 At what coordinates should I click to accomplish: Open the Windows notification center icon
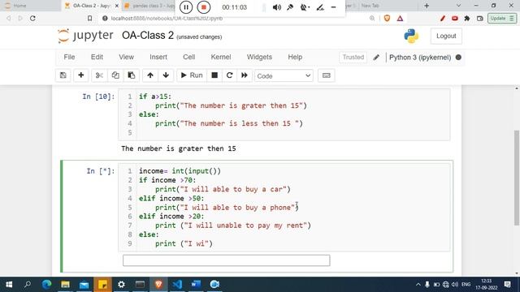pyautogui.click(x=507, y=285)
